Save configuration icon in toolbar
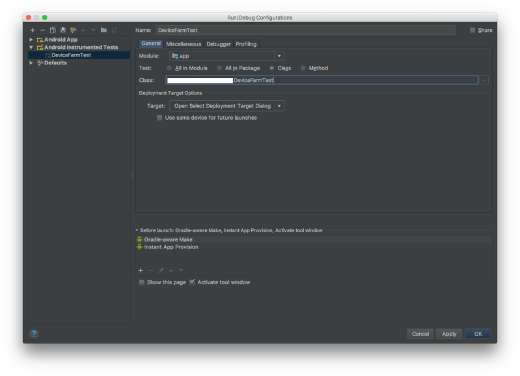Image resolution: width=520 pixels, height=376 pixels. (62, 30)
